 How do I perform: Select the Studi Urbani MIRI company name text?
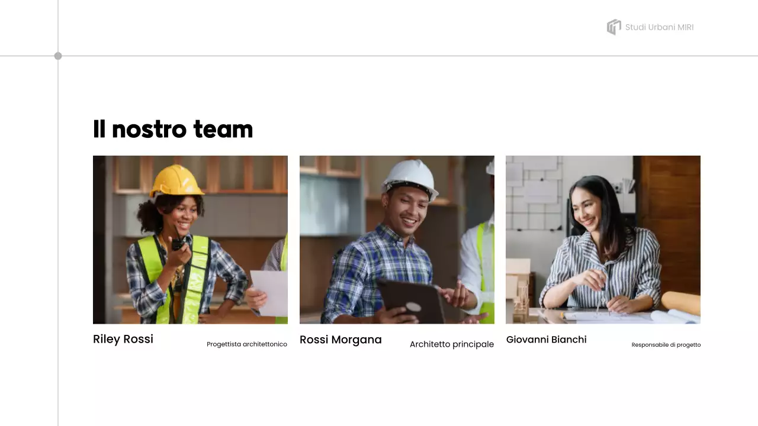pos(659,27)
